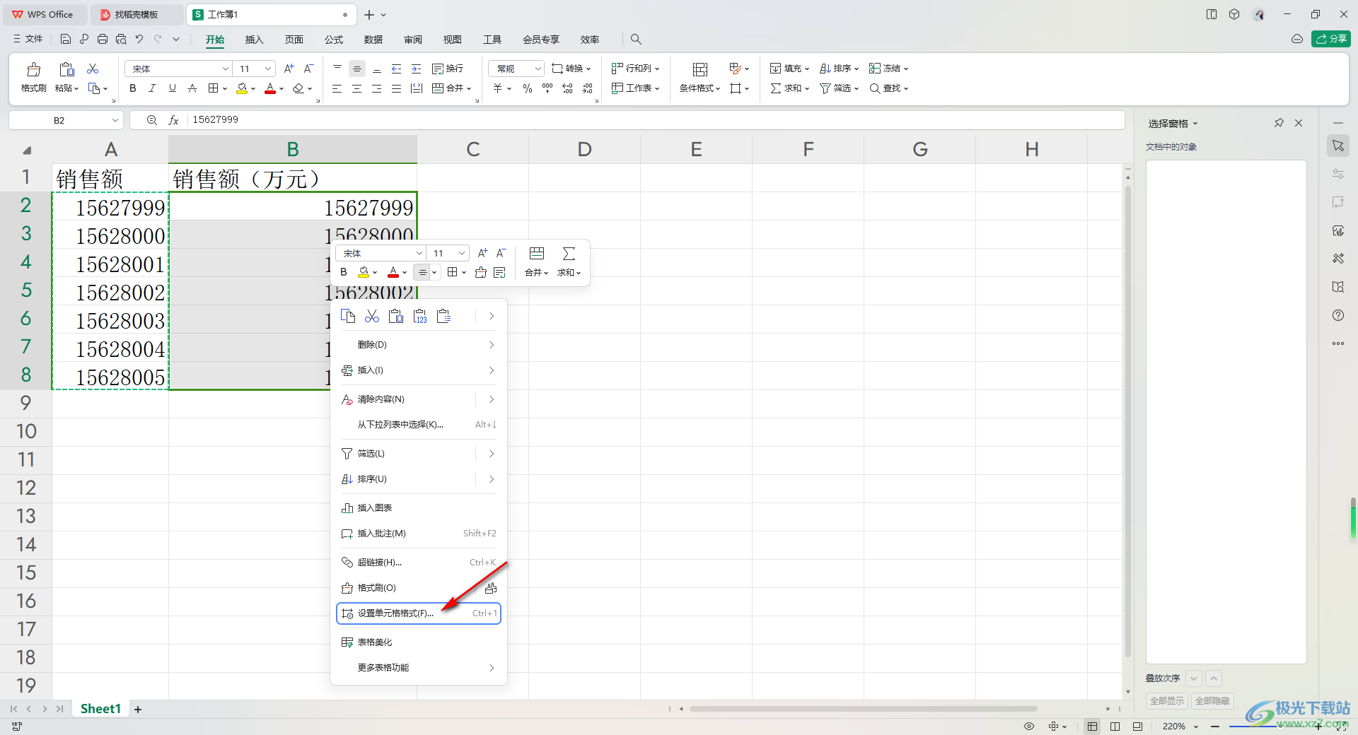Click the column D header
This screenshot has width=1358, height=735.
(584, 149)
